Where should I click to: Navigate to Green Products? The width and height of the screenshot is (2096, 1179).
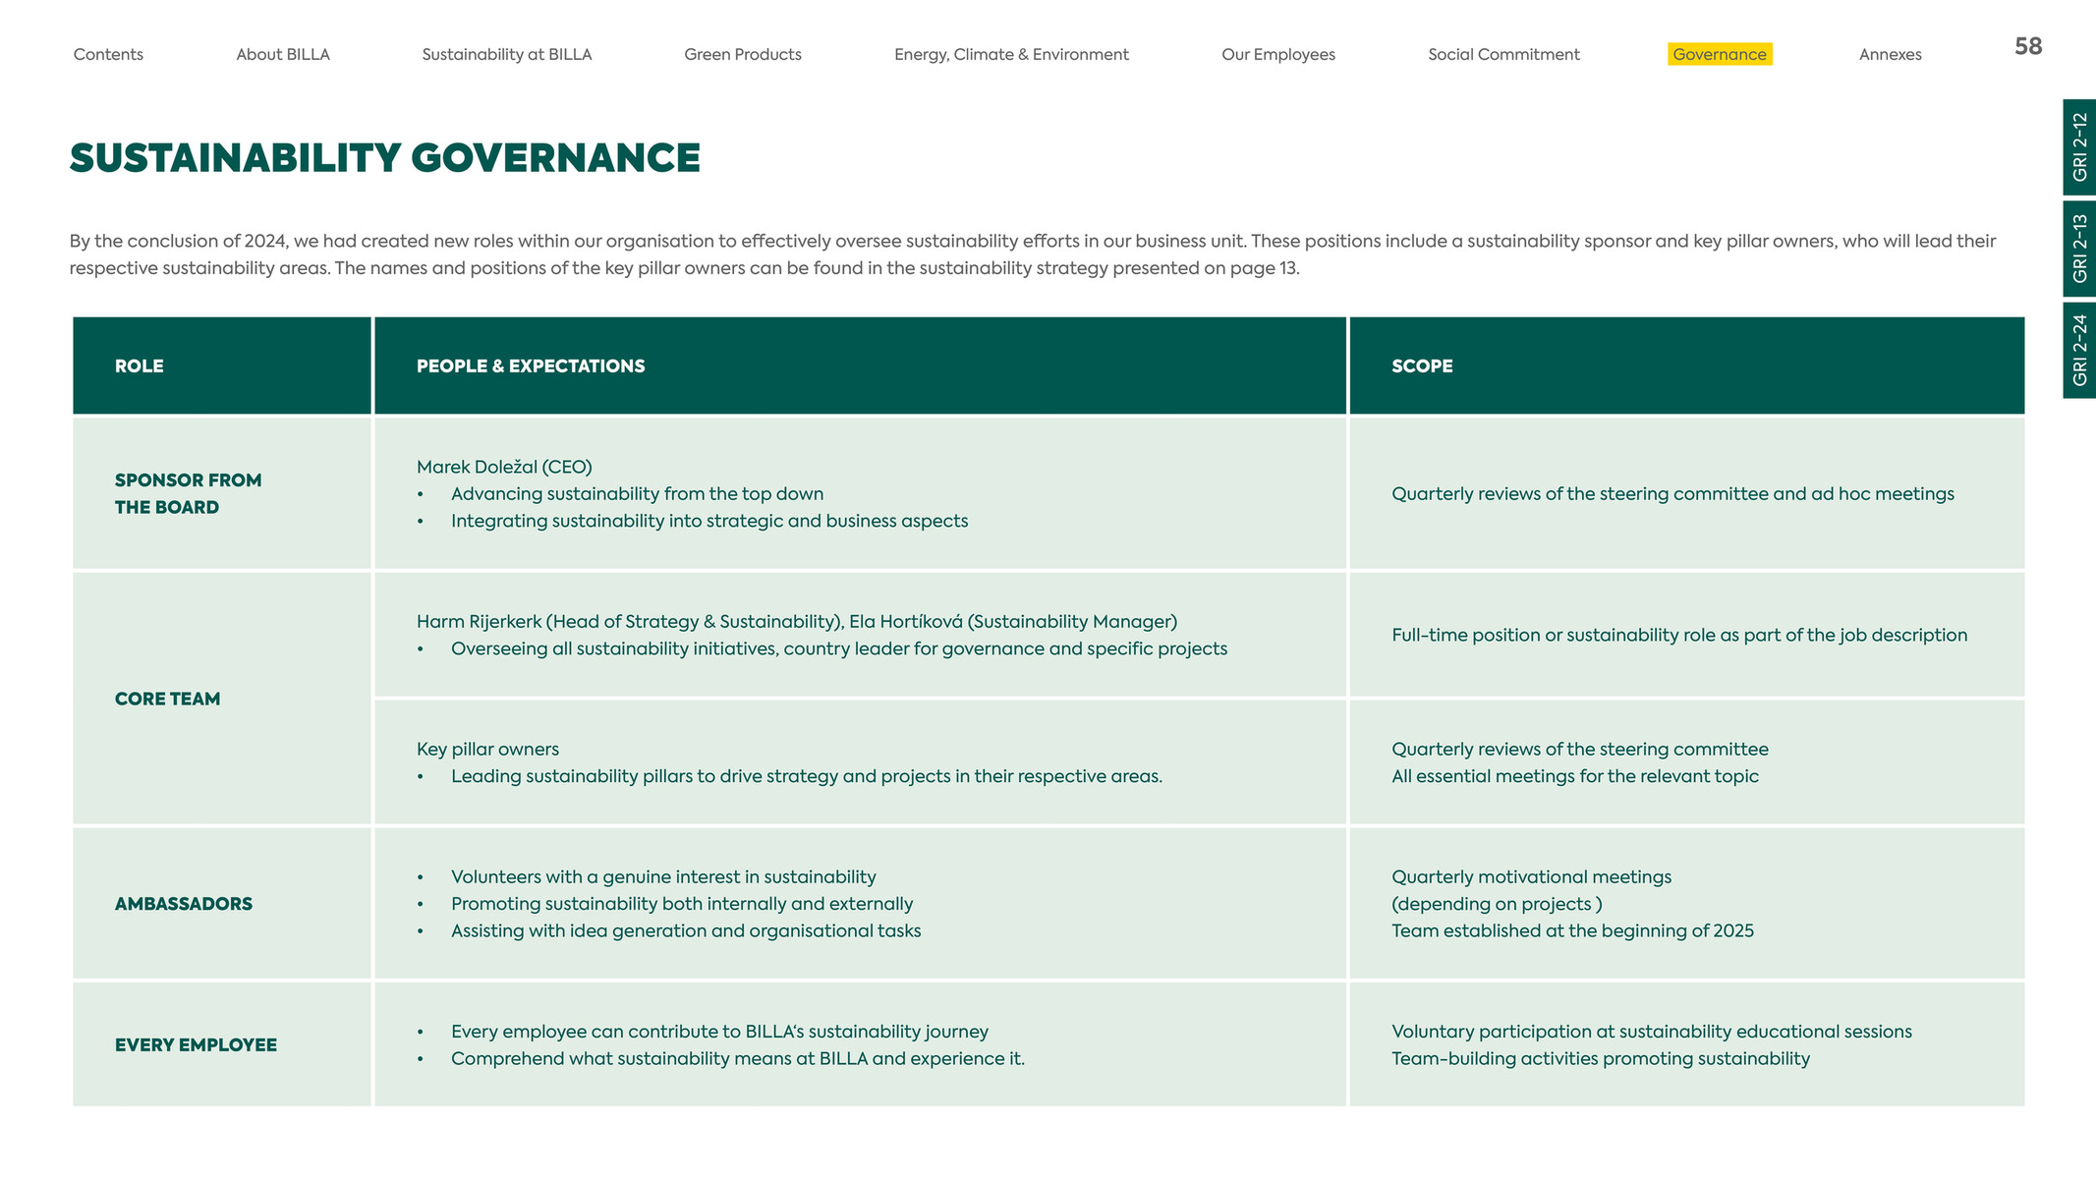743,55
